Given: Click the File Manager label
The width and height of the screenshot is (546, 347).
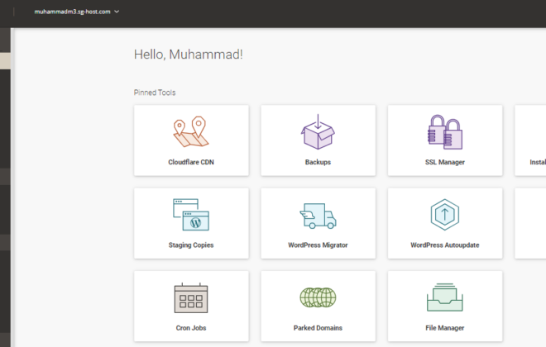Looking at the screenshot, I should click(x=445, y=328).
